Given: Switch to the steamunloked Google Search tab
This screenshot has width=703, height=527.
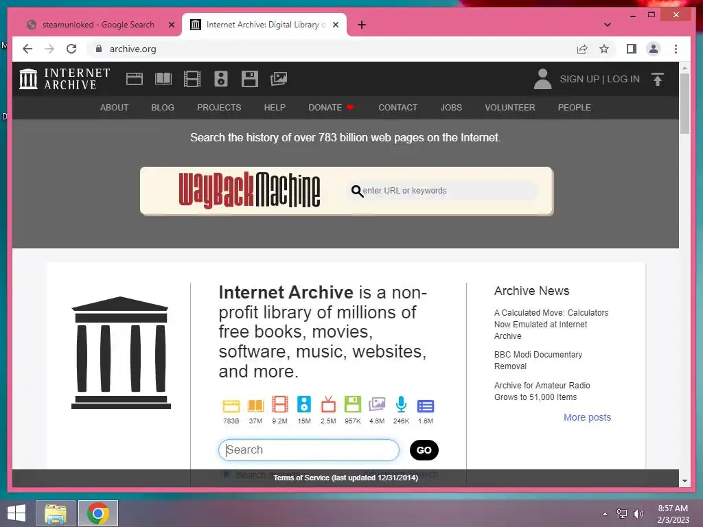Looking at the screenshot, I should (x=98, y=25).
